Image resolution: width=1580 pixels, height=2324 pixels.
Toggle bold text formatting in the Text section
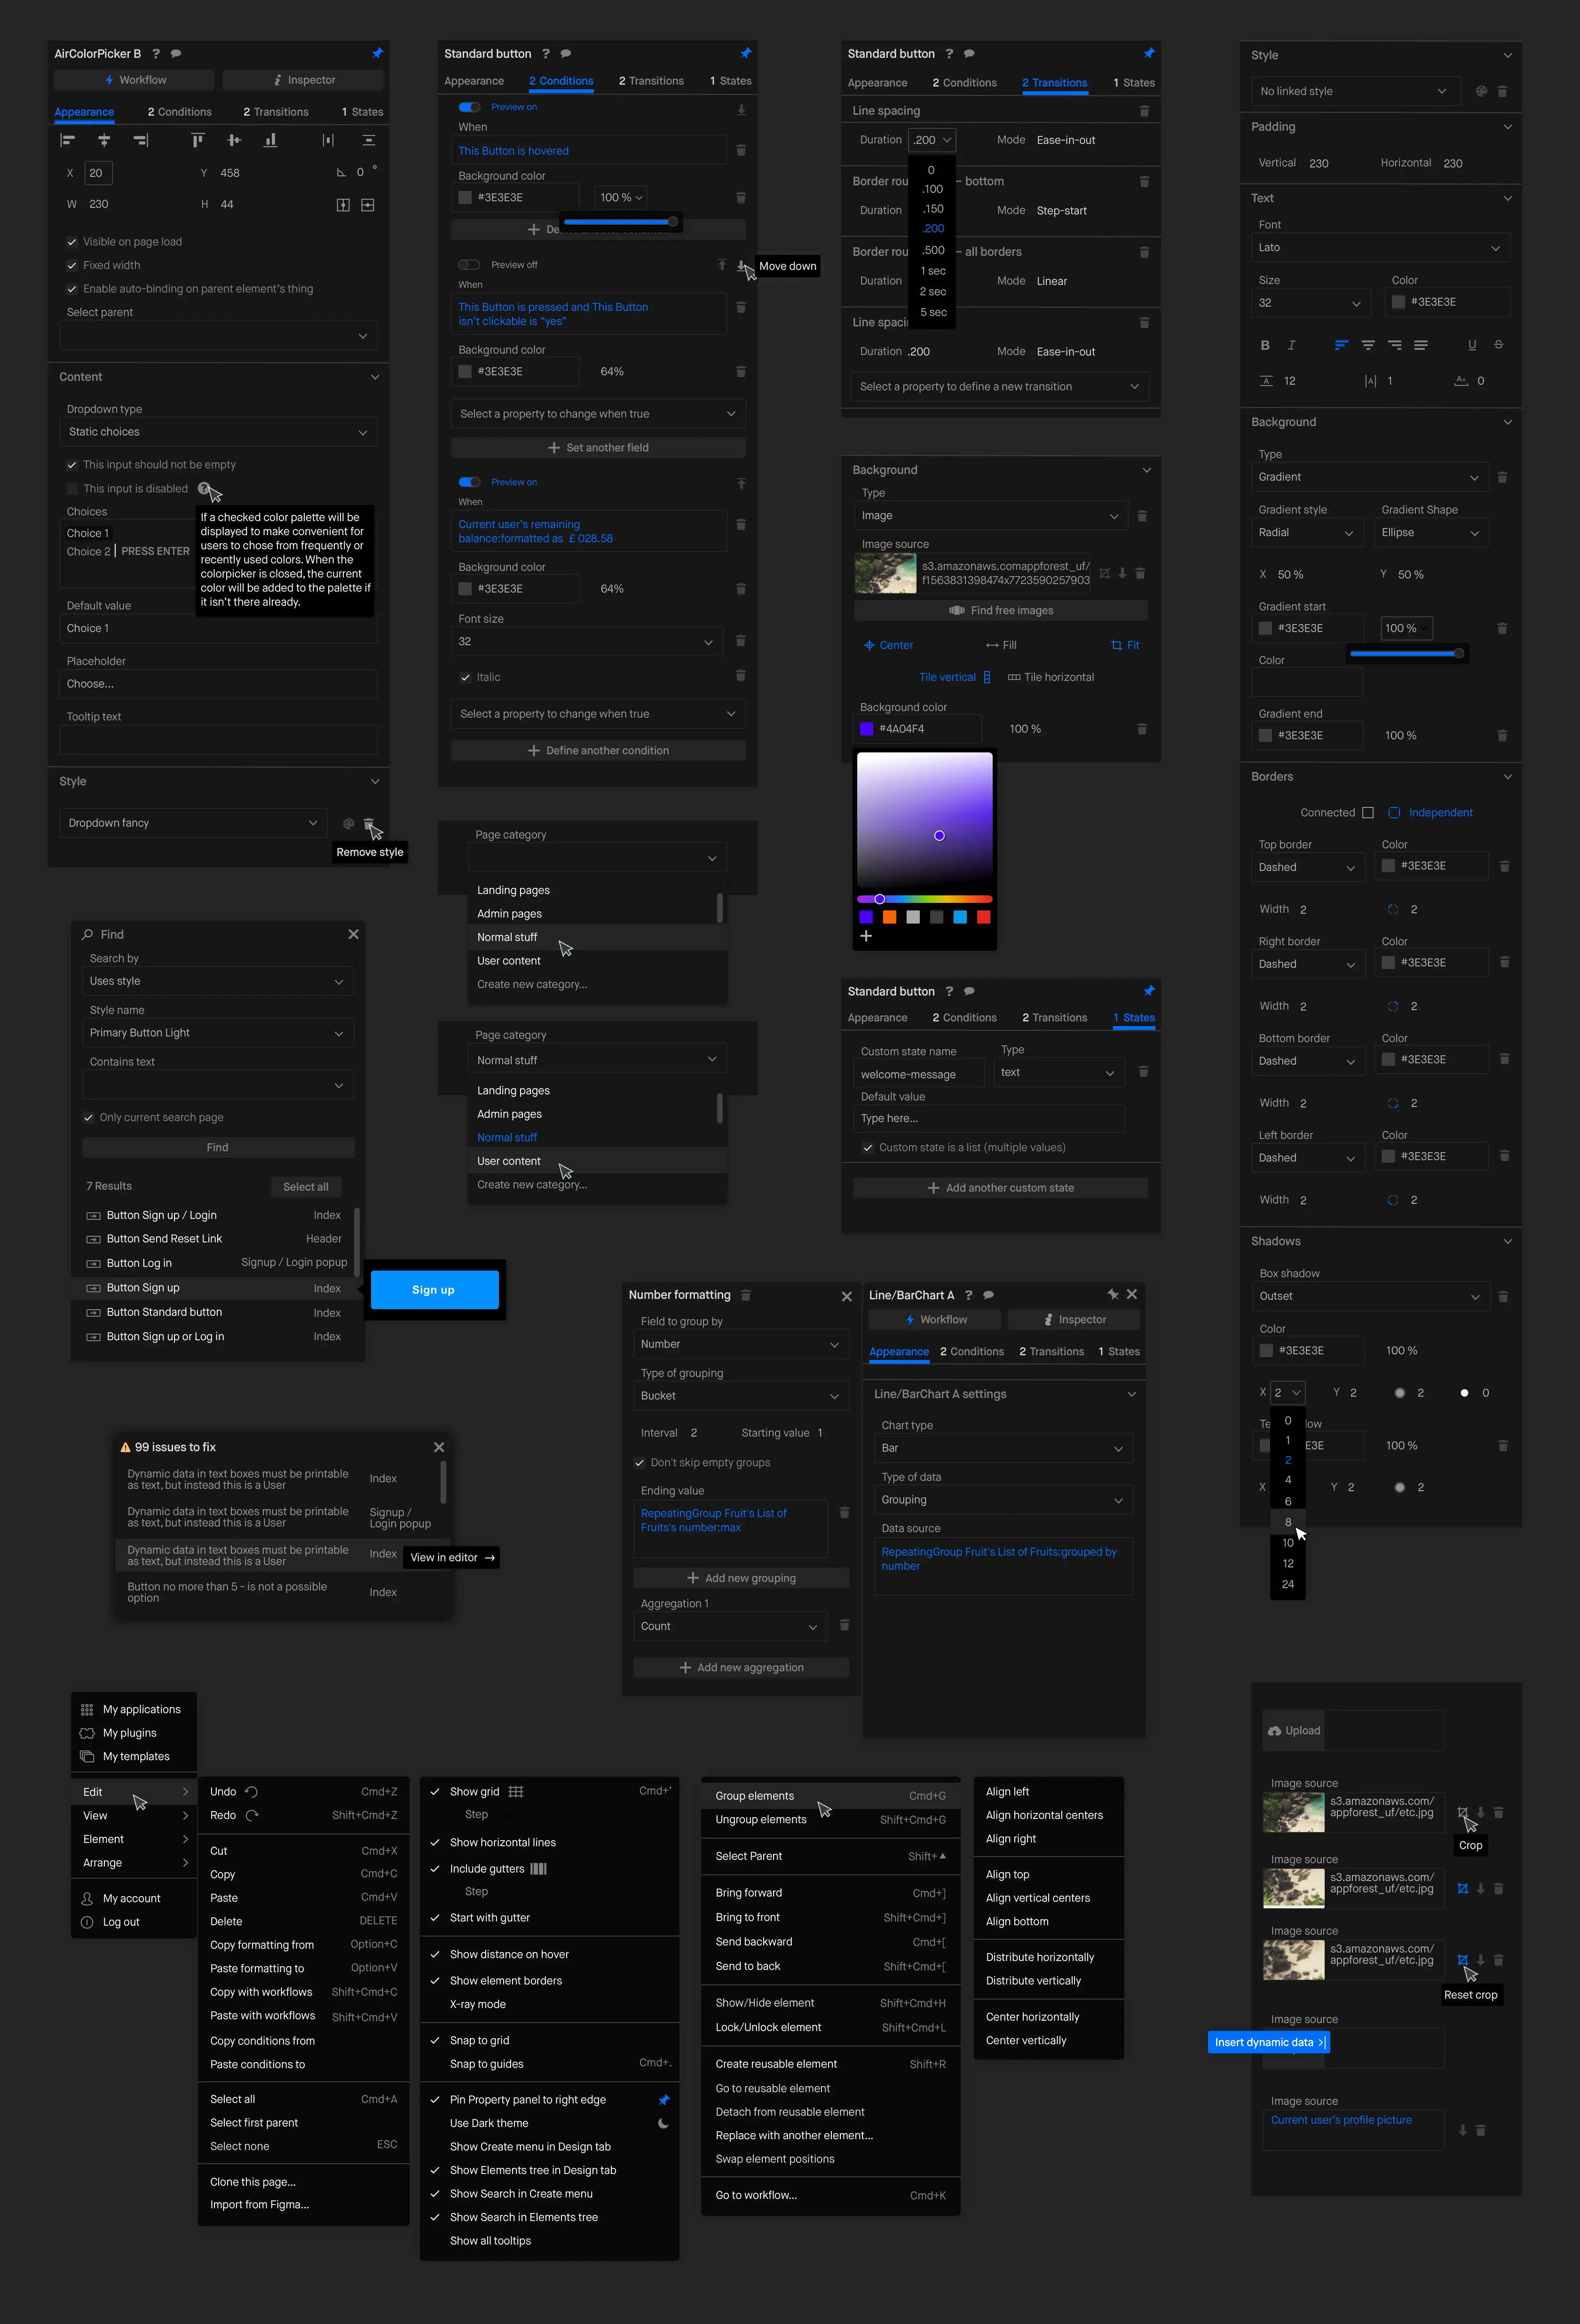(1264, 345)
